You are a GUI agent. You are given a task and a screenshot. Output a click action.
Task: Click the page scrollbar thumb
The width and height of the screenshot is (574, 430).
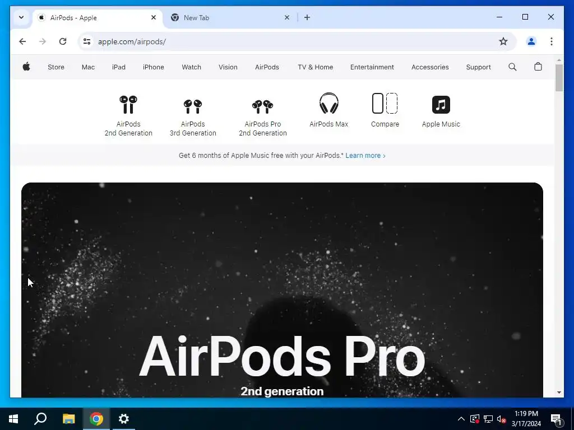(x=559, y=77)
